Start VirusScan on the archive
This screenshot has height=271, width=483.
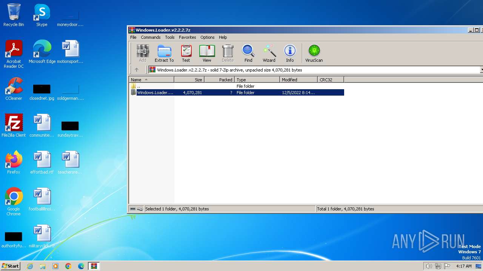coord(314,53)
